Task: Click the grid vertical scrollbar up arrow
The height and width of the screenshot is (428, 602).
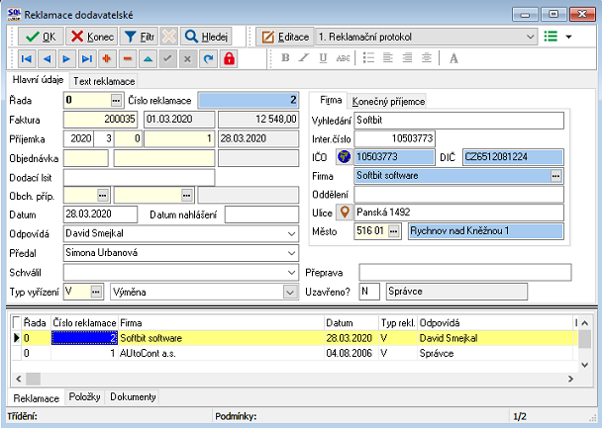Action: pyautogui.click(x=585, y=323)
